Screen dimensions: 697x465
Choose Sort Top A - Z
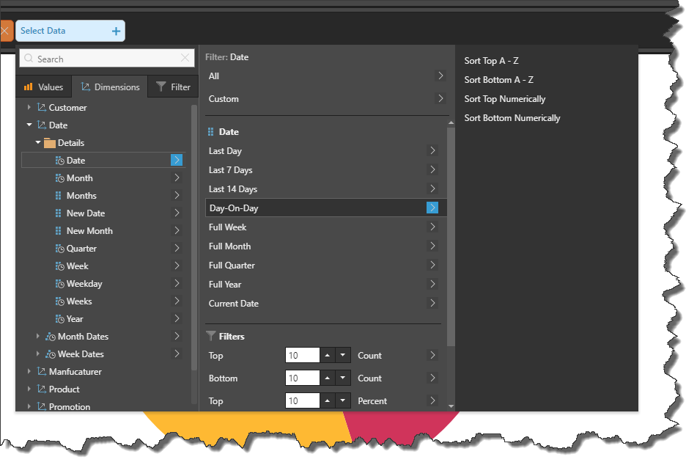(x=491, y=61)
